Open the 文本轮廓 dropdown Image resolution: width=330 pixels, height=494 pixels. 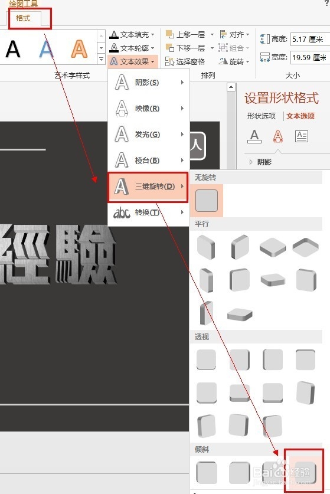coord(132,48)
